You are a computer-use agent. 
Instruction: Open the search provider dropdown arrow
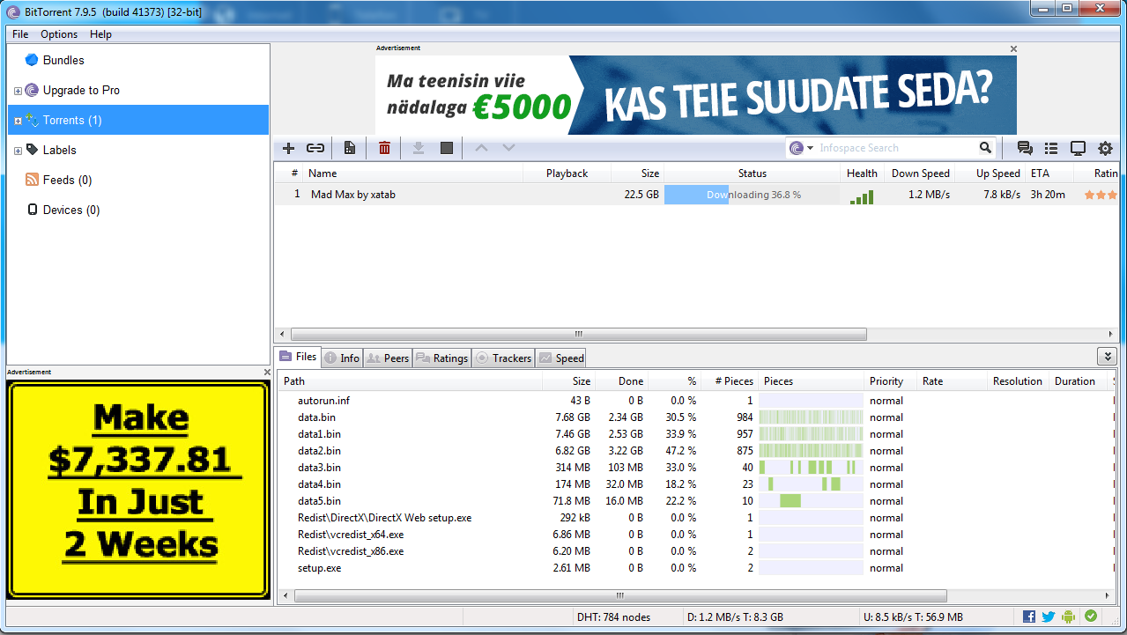pyautogui.click(x=811, y=148)
